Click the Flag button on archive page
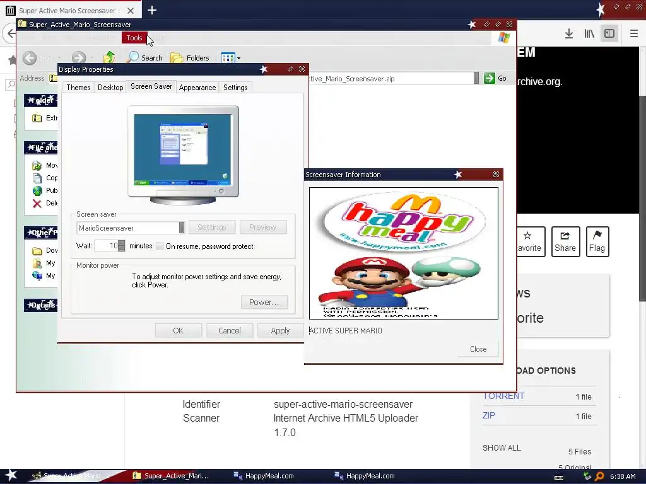The height and width of the screenshot is (484, 646). point(597,241)
